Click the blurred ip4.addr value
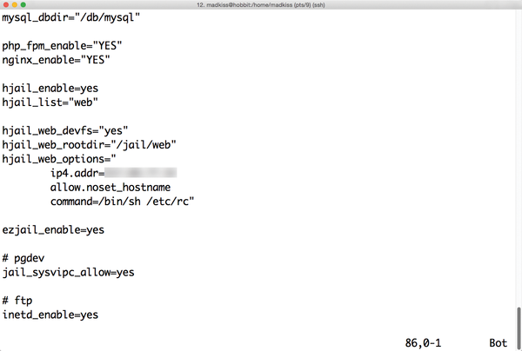522x351 pixels. click(x=140, y=173)
